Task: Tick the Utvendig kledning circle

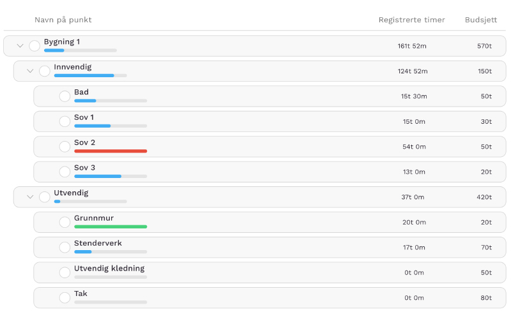Action: click(65, 272)
